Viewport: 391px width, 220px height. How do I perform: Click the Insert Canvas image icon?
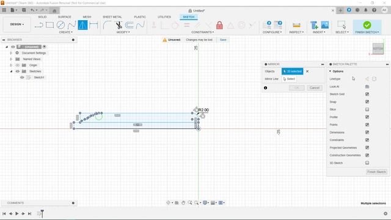(x=324, y=25)
